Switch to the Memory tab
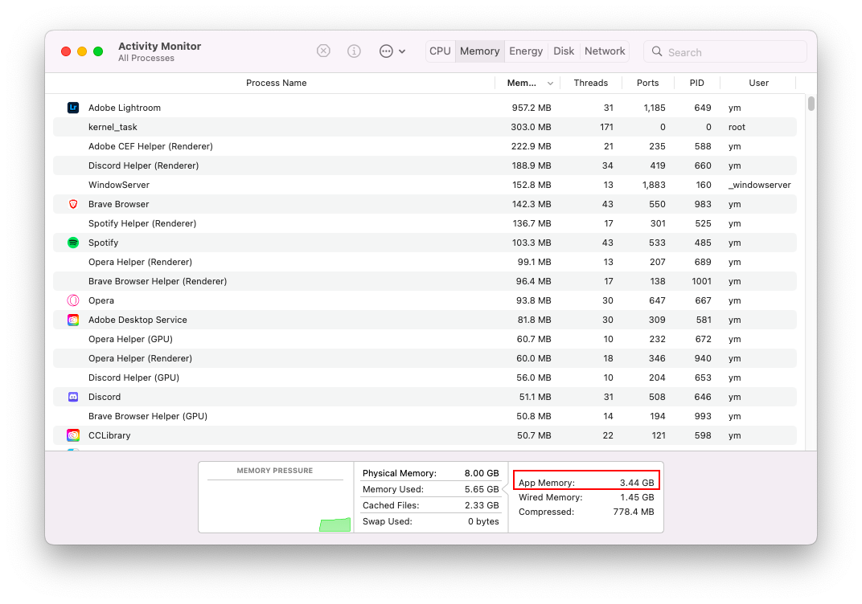The height and width of the screenshot is (604, 862). (480, 51)
